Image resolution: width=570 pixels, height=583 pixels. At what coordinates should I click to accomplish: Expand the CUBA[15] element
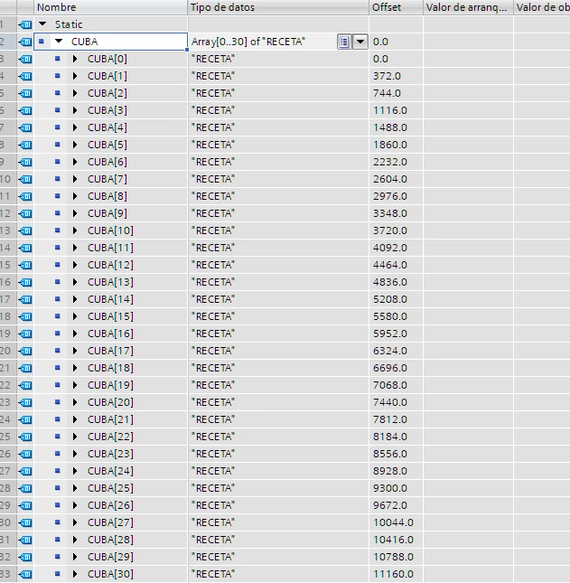[75, 316]
